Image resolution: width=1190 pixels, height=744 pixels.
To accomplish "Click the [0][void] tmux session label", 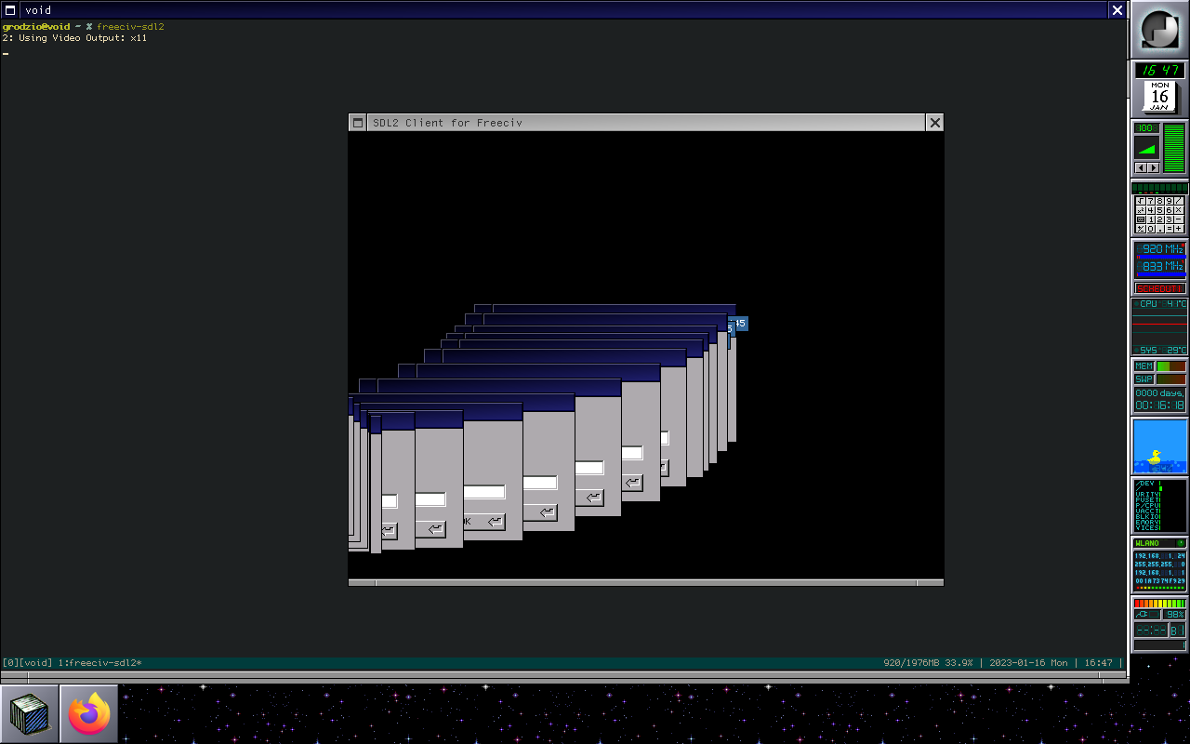I will pos(27,663).
